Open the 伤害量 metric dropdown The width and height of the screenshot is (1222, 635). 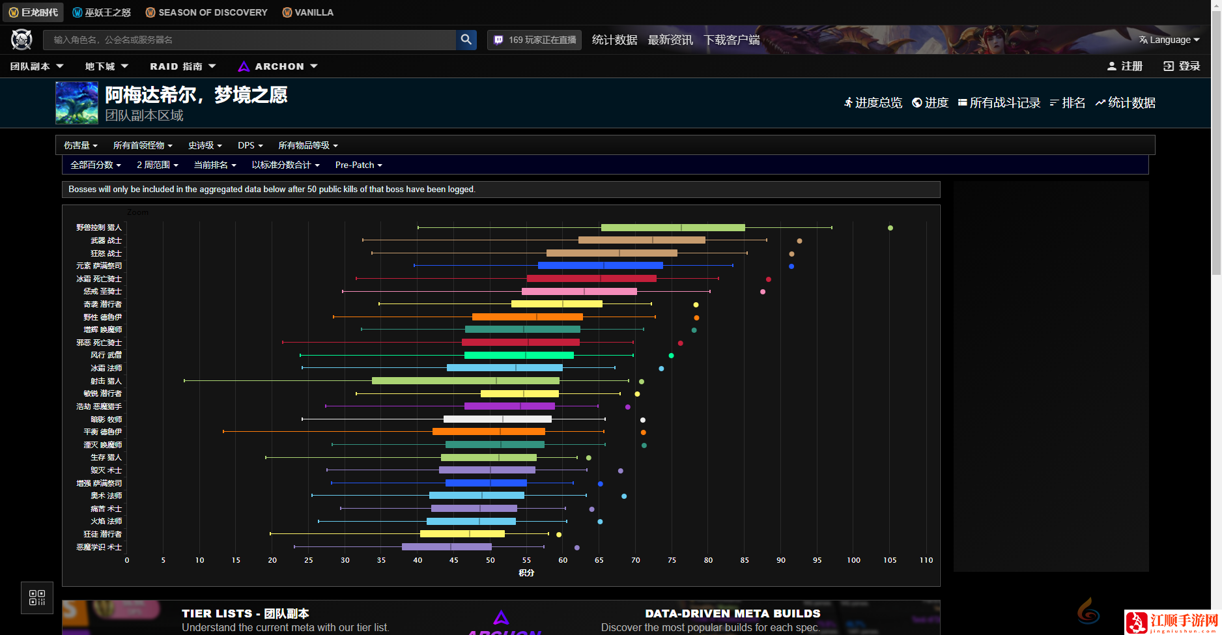pos(81,145)
